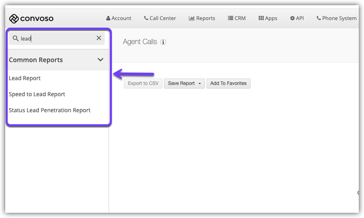This screenshot has width=364, height=218.
Task: Select Lead Report from the results
Action: tap(25, 78)
